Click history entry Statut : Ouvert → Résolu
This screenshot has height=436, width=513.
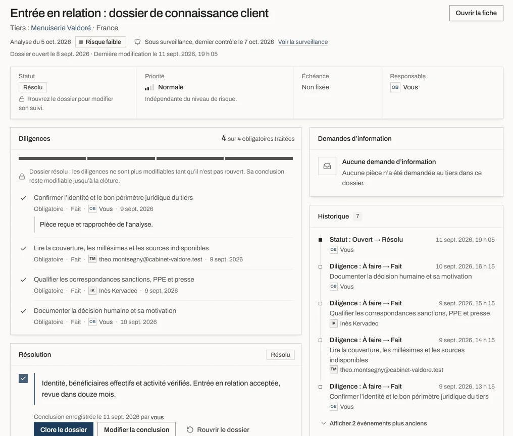click(x=366, y=239)
